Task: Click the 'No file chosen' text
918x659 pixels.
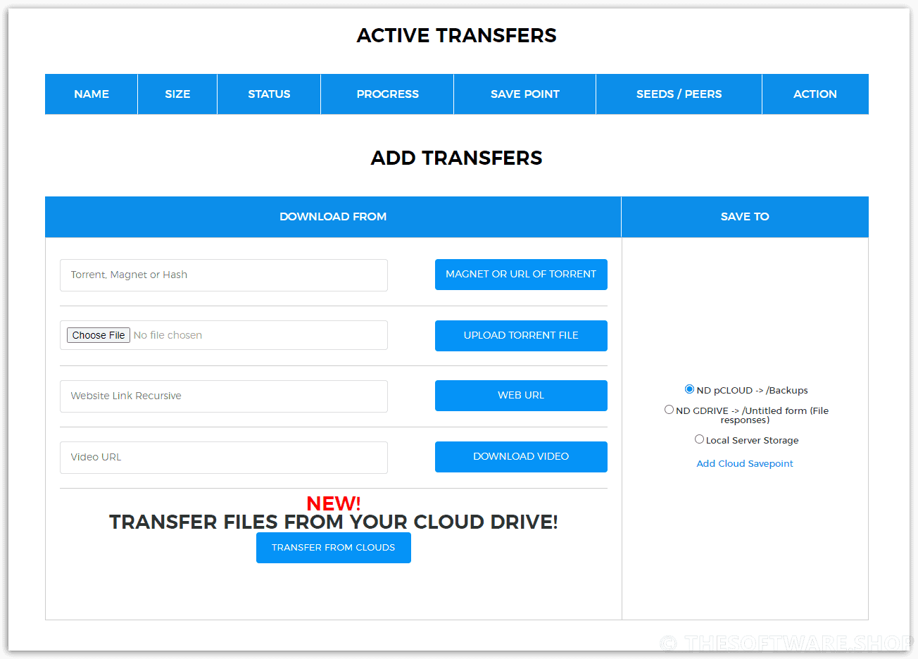Action: tap(168, 335)
